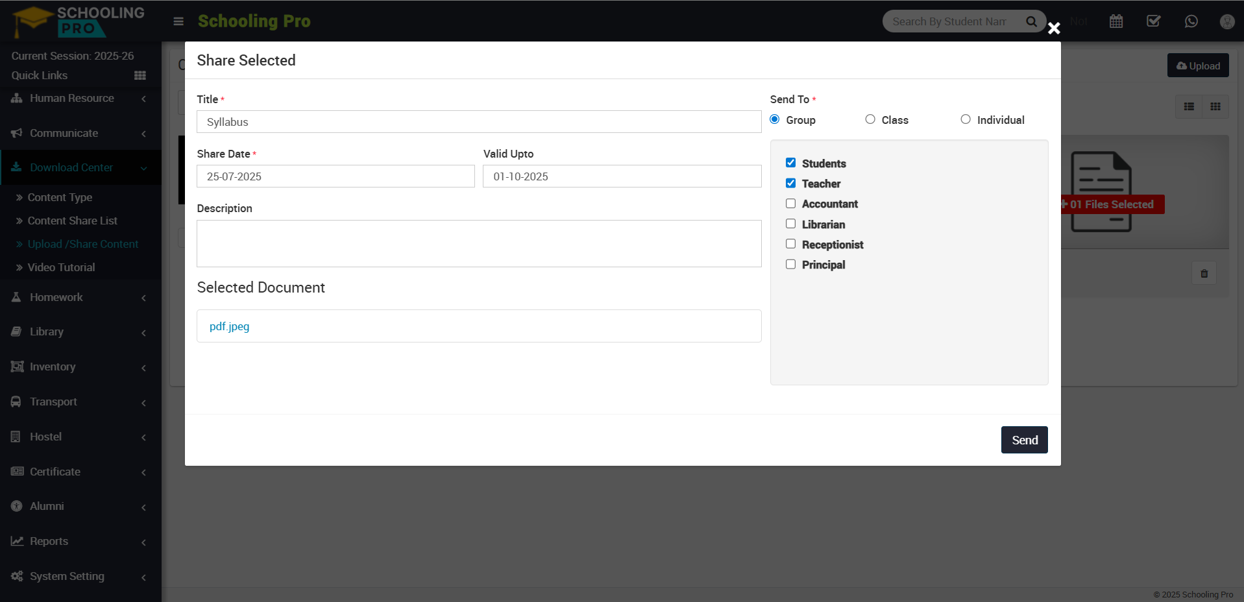Viewport: 1244px width, 602px height.
Task: Open the calendar icon in top bar
Action: (1116, 21)
